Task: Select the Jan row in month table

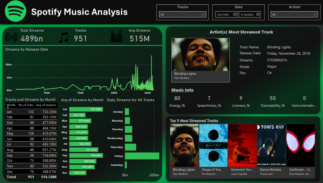Action: click(31, 112)
